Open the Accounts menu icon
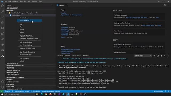This screenshot has height=96, width=171. tap(2, 82)
